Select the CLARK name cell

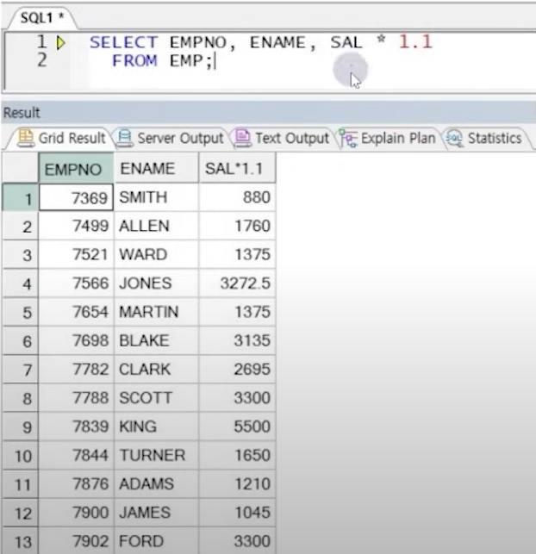(x=157, y=370)
